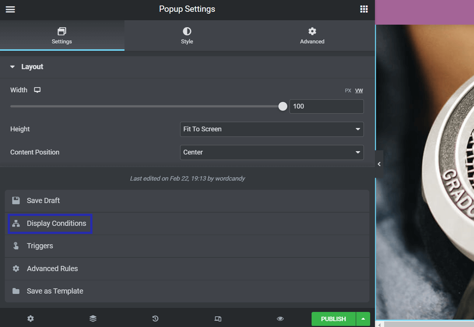Click the Width slider handle
The image size is (474, 327).
tap(282, 106)
